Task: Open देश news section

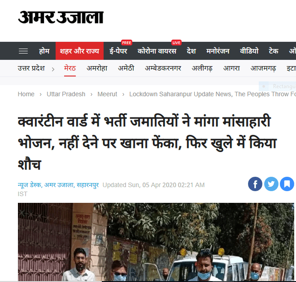Action: pyautogui.click(x=191, y=51)
